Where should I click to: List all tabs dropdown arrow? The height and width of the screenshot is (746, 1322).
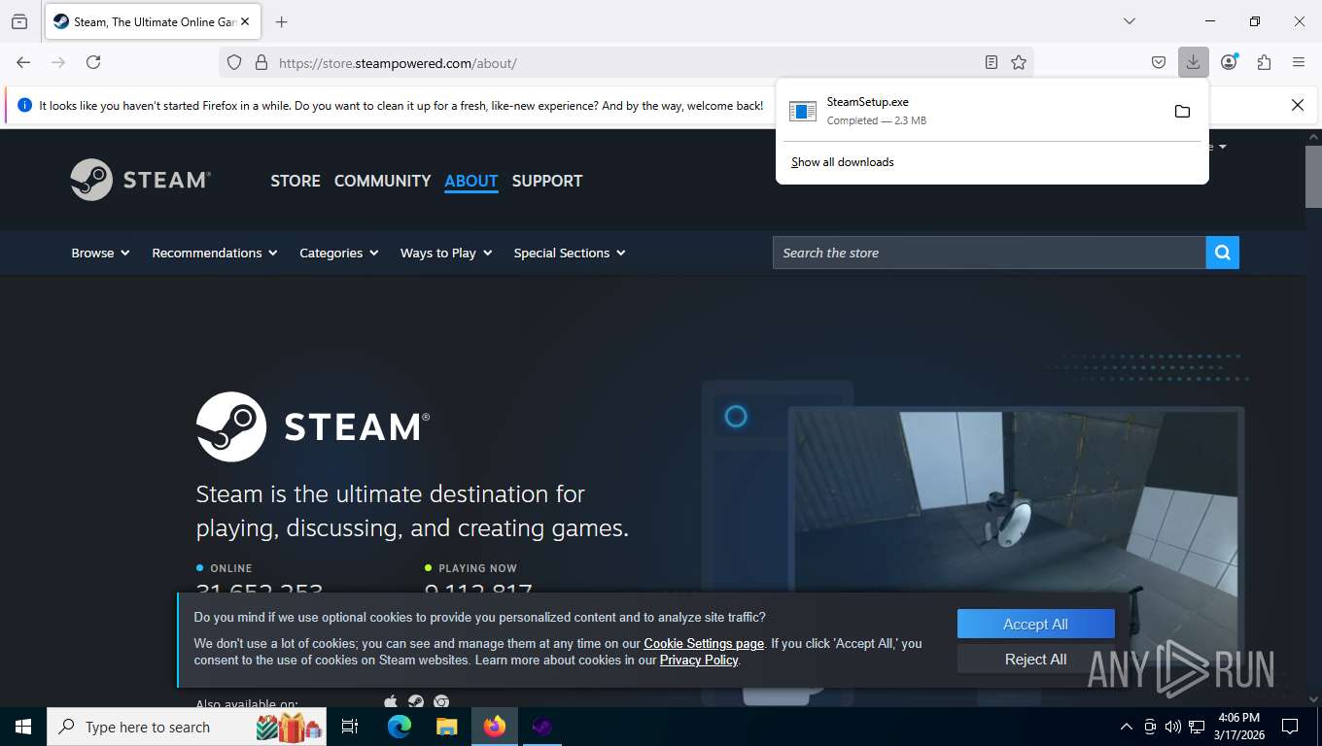(1130, 21)
